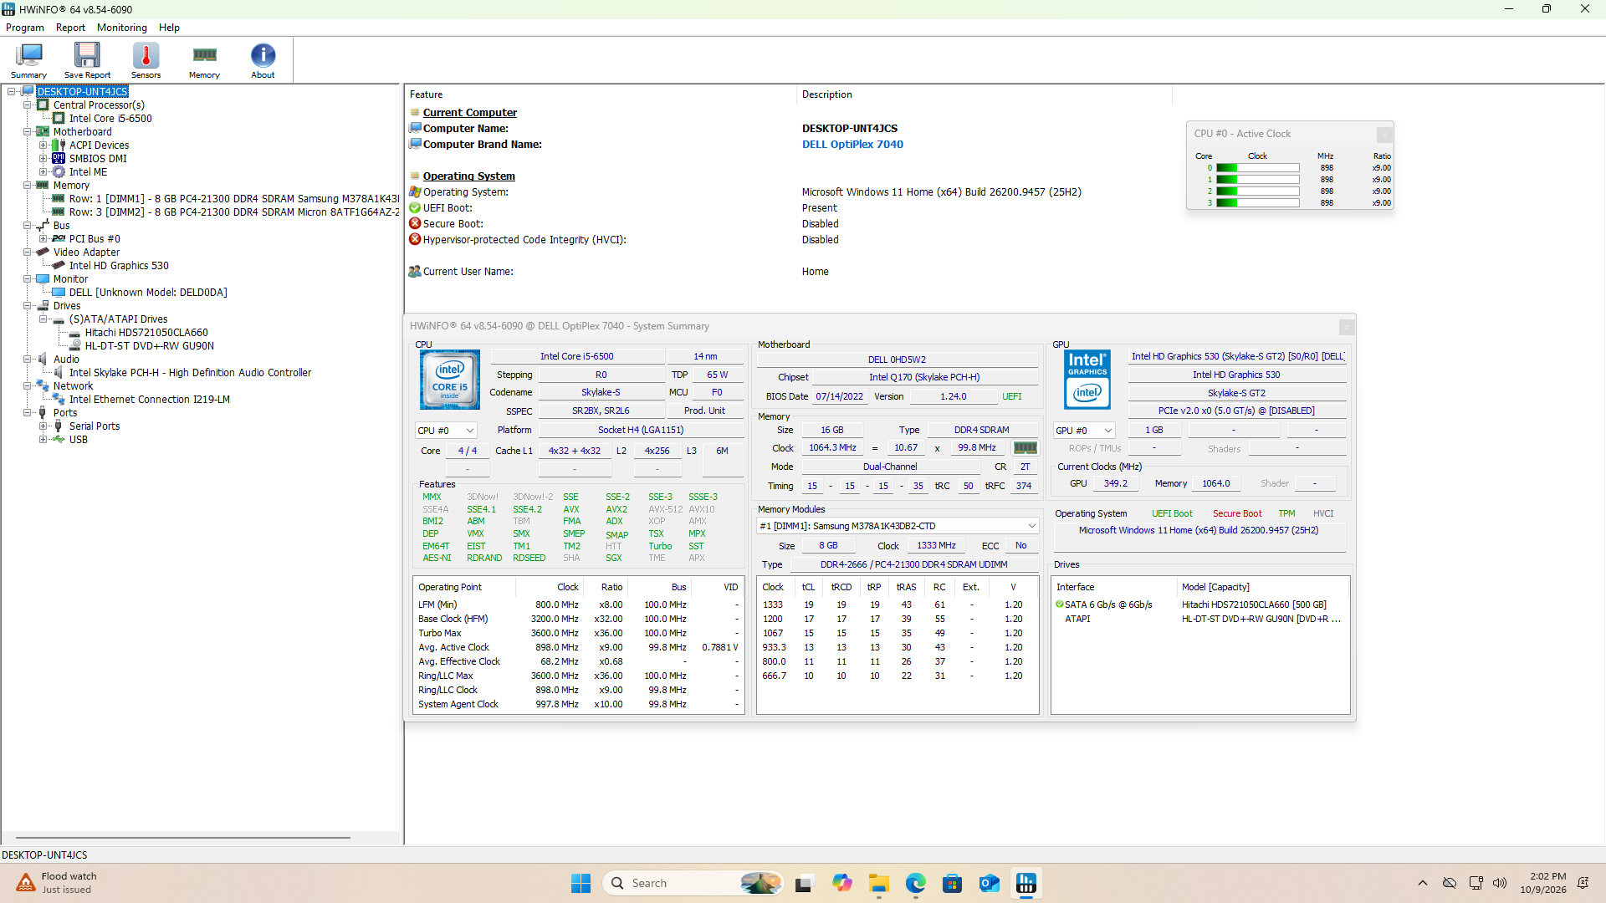This screenshot has height=903, width=1606.
Task: Close the System Summary window
Action: click(x=1346, y=327)
